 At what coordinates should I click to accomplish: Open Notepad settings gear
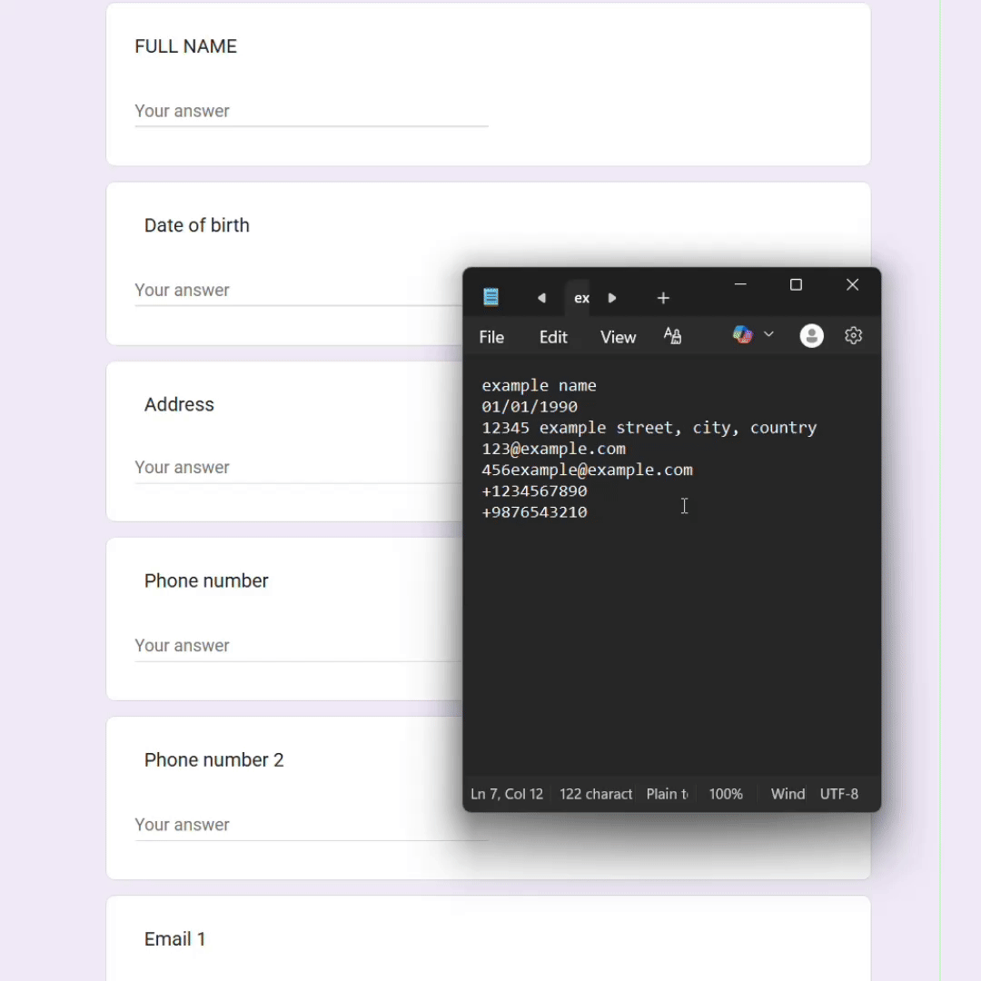pyautogui.click(x=853, y=335)
